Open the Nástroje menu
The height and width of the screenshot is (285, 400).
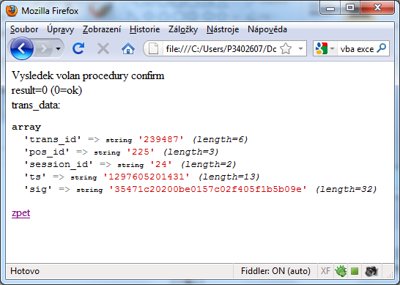tap(223, 29)
